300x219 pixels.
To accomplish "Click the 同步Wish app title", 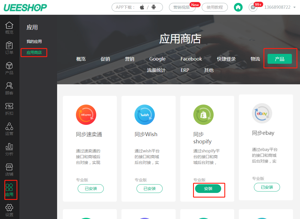I will (x=146, y=134).
